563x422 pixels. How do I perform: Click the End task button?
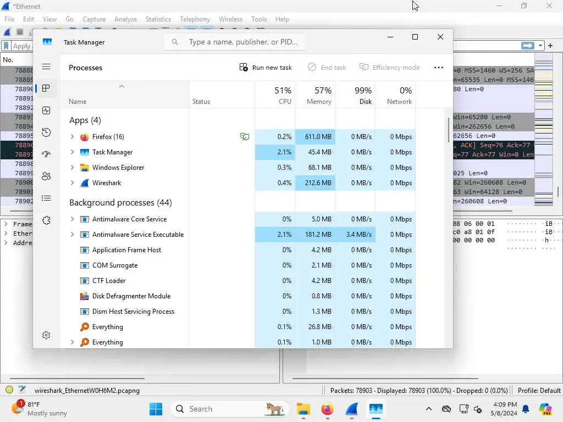327,68
